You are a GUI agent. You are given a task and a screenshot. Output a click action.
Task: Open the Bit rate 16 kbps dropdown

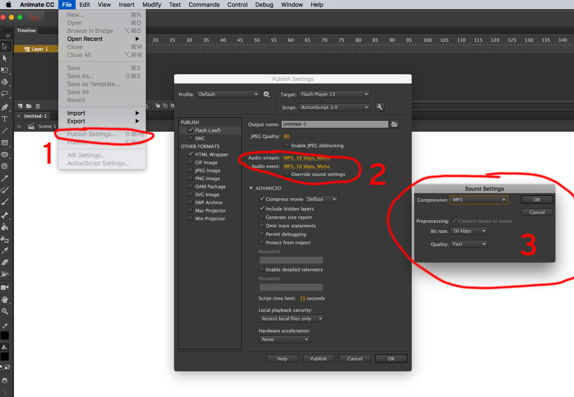pos(469,231)
